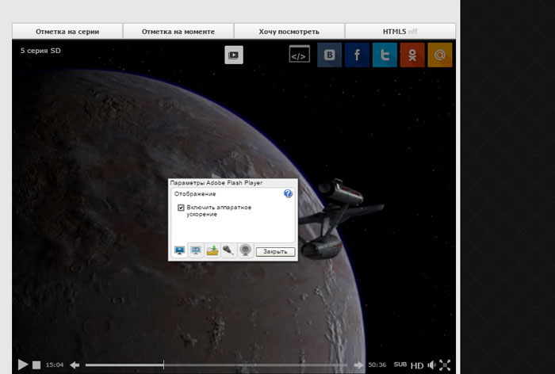Viewport: 555px width, 374px height.
Task: Toggle subtitles with SUB button
Action: pos(400,364)
